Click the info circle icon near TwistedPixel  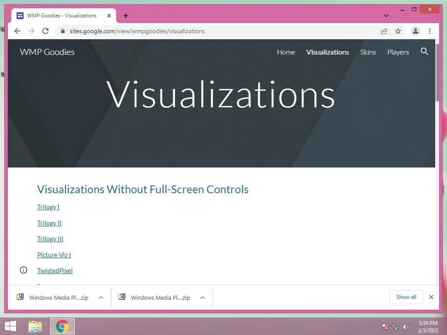click(24, 270)
